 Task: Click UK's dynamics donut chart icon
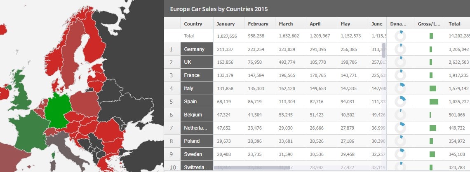tap(400, 63)
